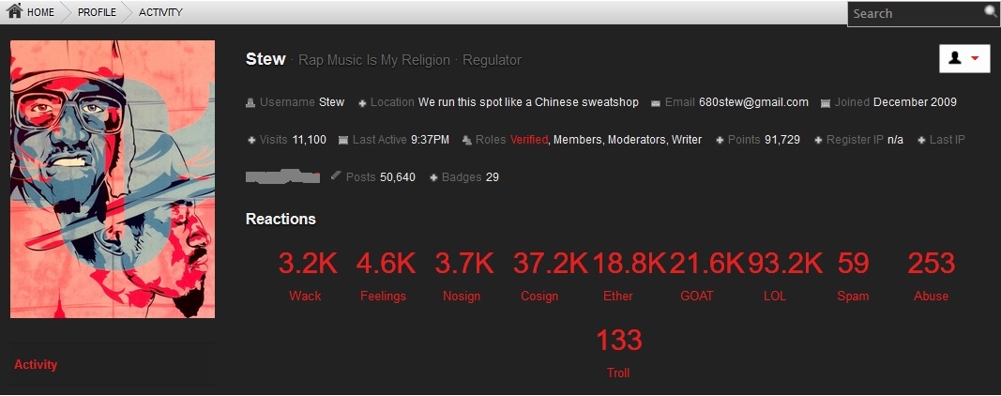This screenshot has height=396, width=1001.
Task: Click the Posts pencil icon
Action: point(337,175)
